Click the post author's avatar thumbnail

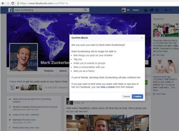coord(70,101)
